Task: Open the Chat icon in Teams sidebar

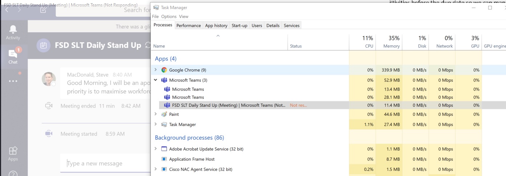Action: point(13,54)
